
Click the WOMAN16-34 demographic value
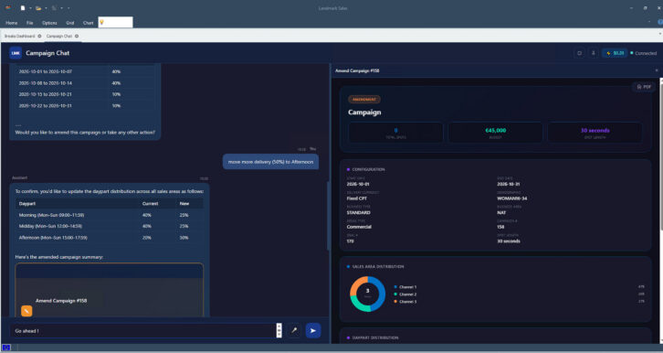511,198
